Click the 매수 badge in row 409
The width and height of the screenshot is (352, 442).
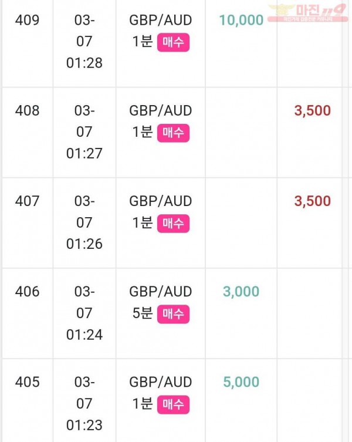click(x=173, y=43)
